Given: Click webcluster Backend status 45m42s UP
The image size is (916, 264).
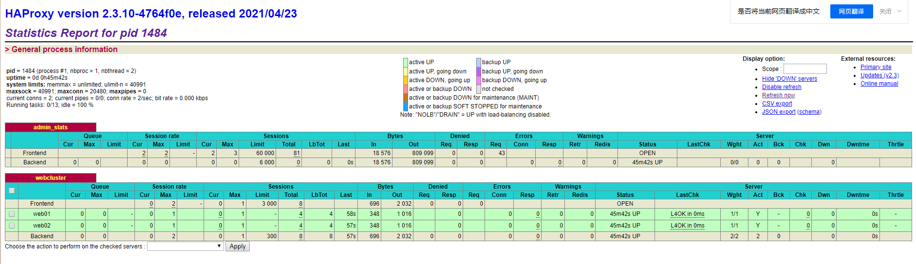Looking at the screenshot, I should pyautogui.click(x=625, y=236).
